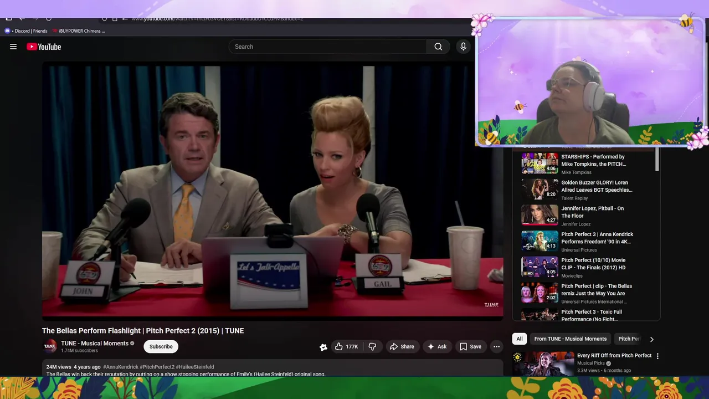Open the #PitchPerfect2 hashtag
709x399 pixels.
[157, 367]
